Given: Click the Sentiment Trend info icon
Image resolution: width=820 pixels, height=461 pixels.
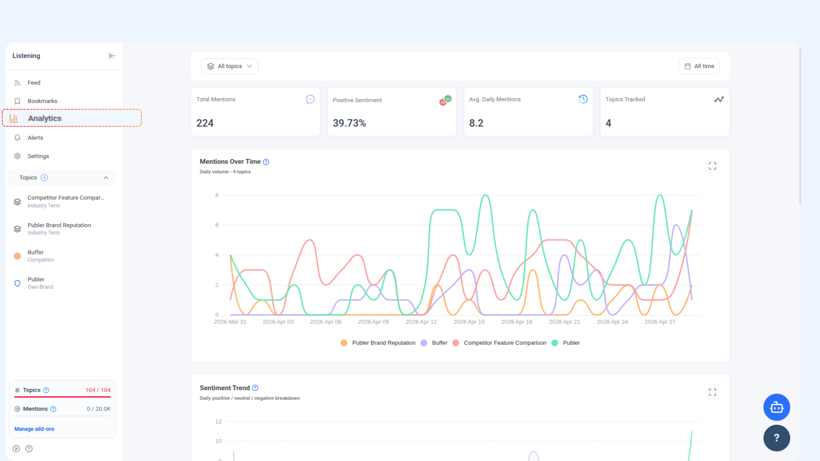Looking at the screenshot, I should pos(255,388).
